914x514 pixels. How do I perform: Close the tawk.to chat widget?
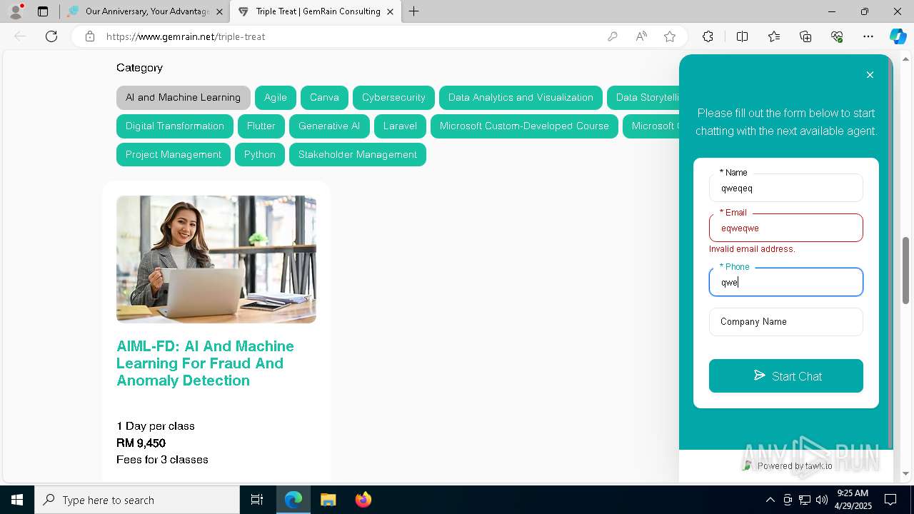[870, 75]
